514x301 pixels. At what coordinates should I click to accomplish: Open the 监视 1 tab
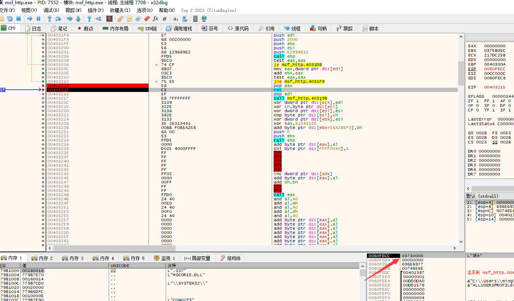coord(165,258)
